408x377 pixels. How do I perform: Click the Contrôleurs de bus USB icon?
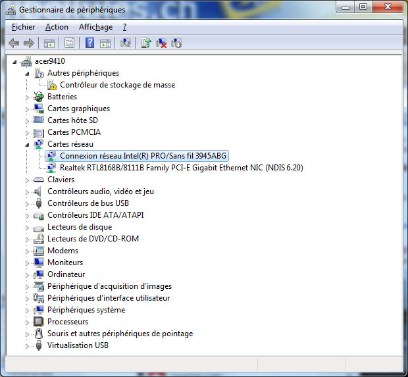coord(39,203)
